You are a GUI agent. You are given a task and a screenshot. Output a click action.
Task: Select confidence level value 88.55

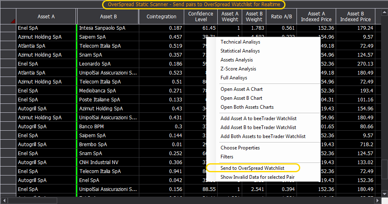point(201,189)
